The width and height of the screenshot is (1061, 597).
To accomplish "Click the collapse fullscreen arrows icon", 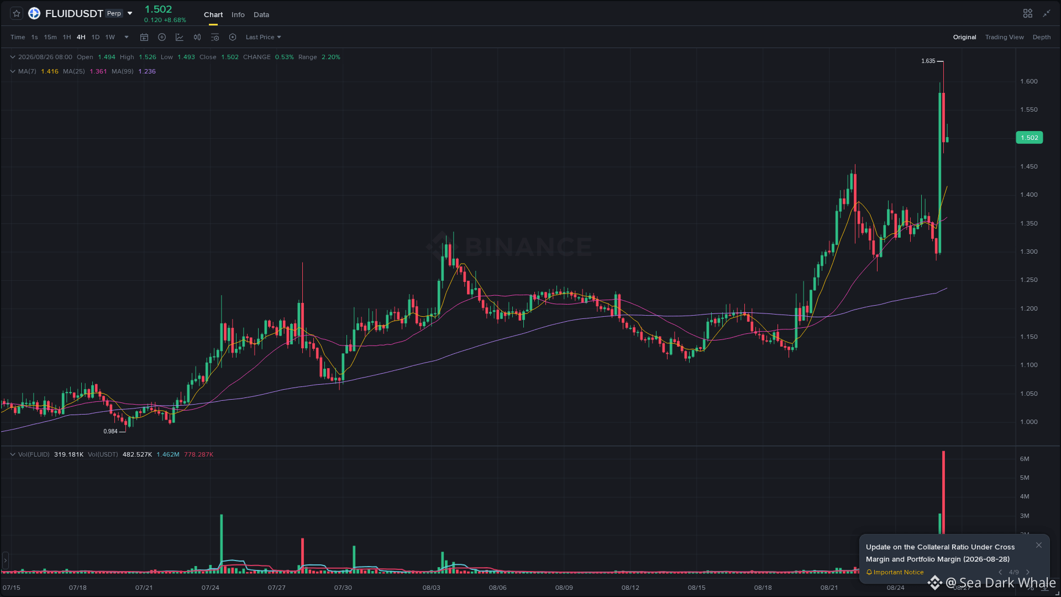I will pos(1047,13).
